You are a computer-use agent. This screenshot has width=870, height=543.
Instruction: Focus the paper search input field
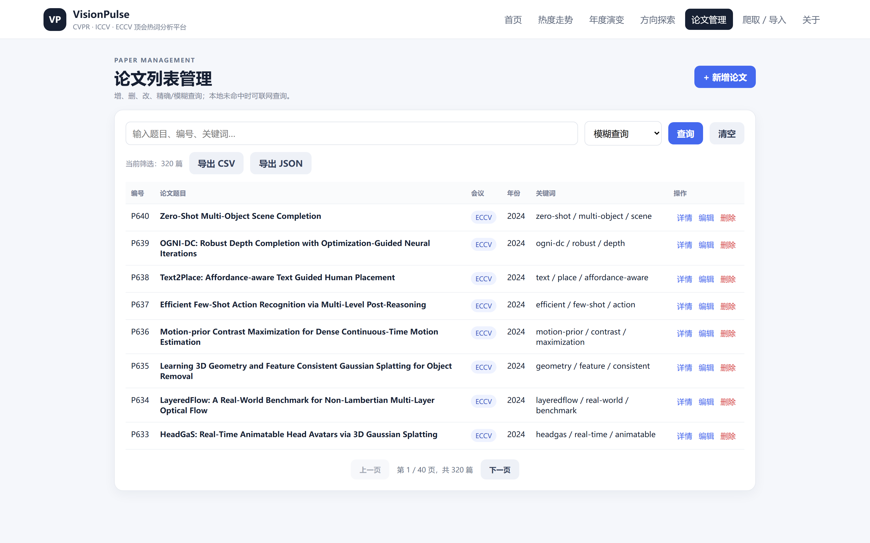pyautogui.click(x=352, y=134)
